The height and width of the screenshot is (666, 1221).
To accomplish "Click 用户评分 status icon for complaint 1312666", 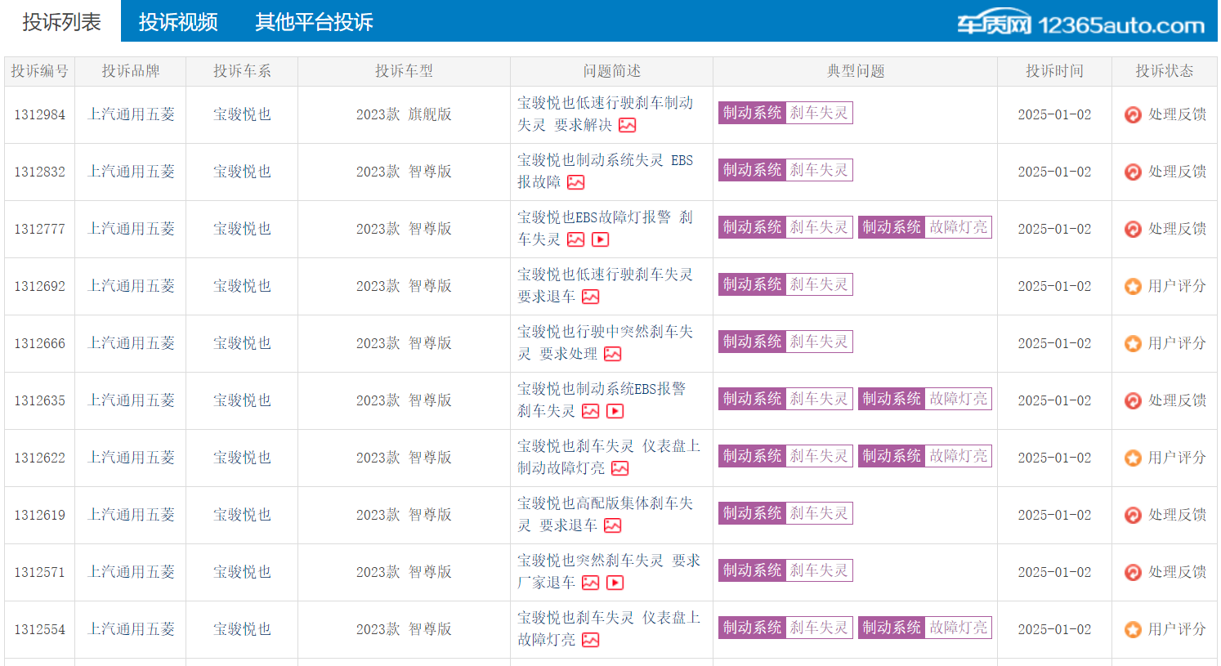I will [1133, 343].
